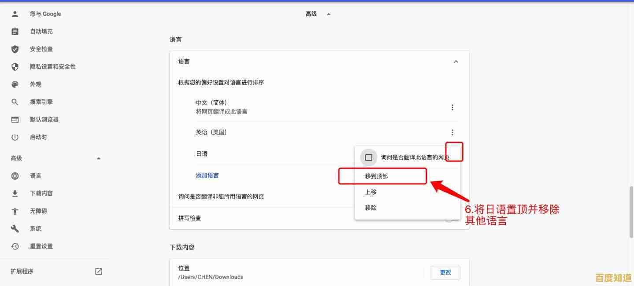Image resolution: width=634 pixels, height=286 pixels.
Task: Collapse the 高级 sidebar section
Action: click(x=99, y=158)
